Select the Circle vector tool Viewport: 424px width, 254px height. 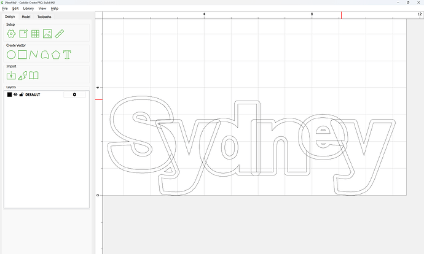click(11, 55)
